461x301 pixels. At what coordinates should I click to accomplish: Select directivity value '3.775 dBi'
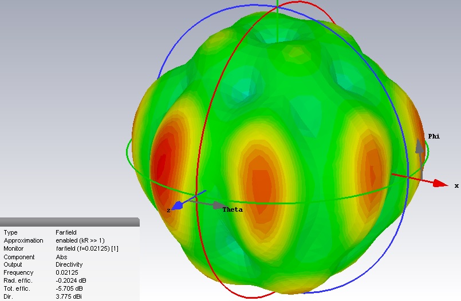(69, 296)
